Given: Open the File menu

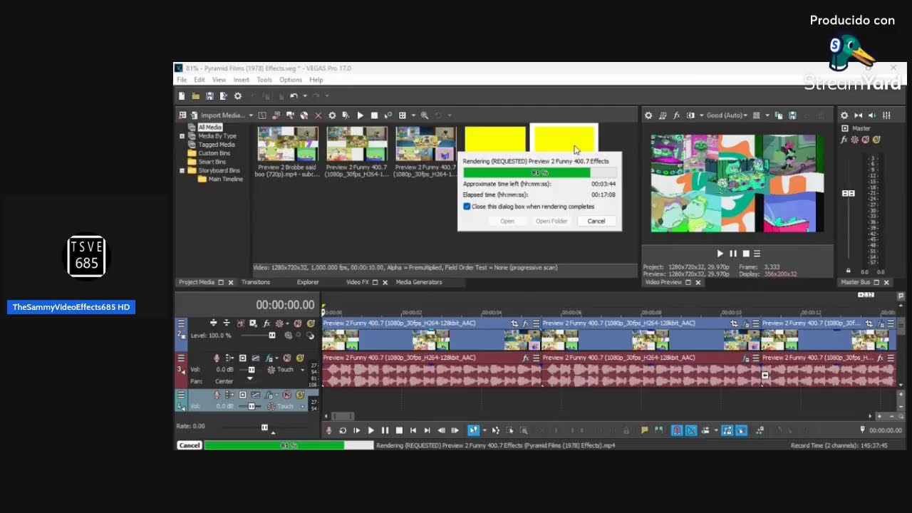Looking at the screenshot, I should 182,80.
